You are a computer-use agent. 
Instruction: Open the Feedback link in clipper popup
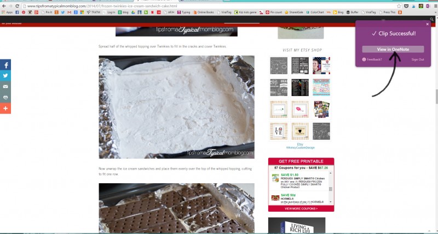(372, 59)
